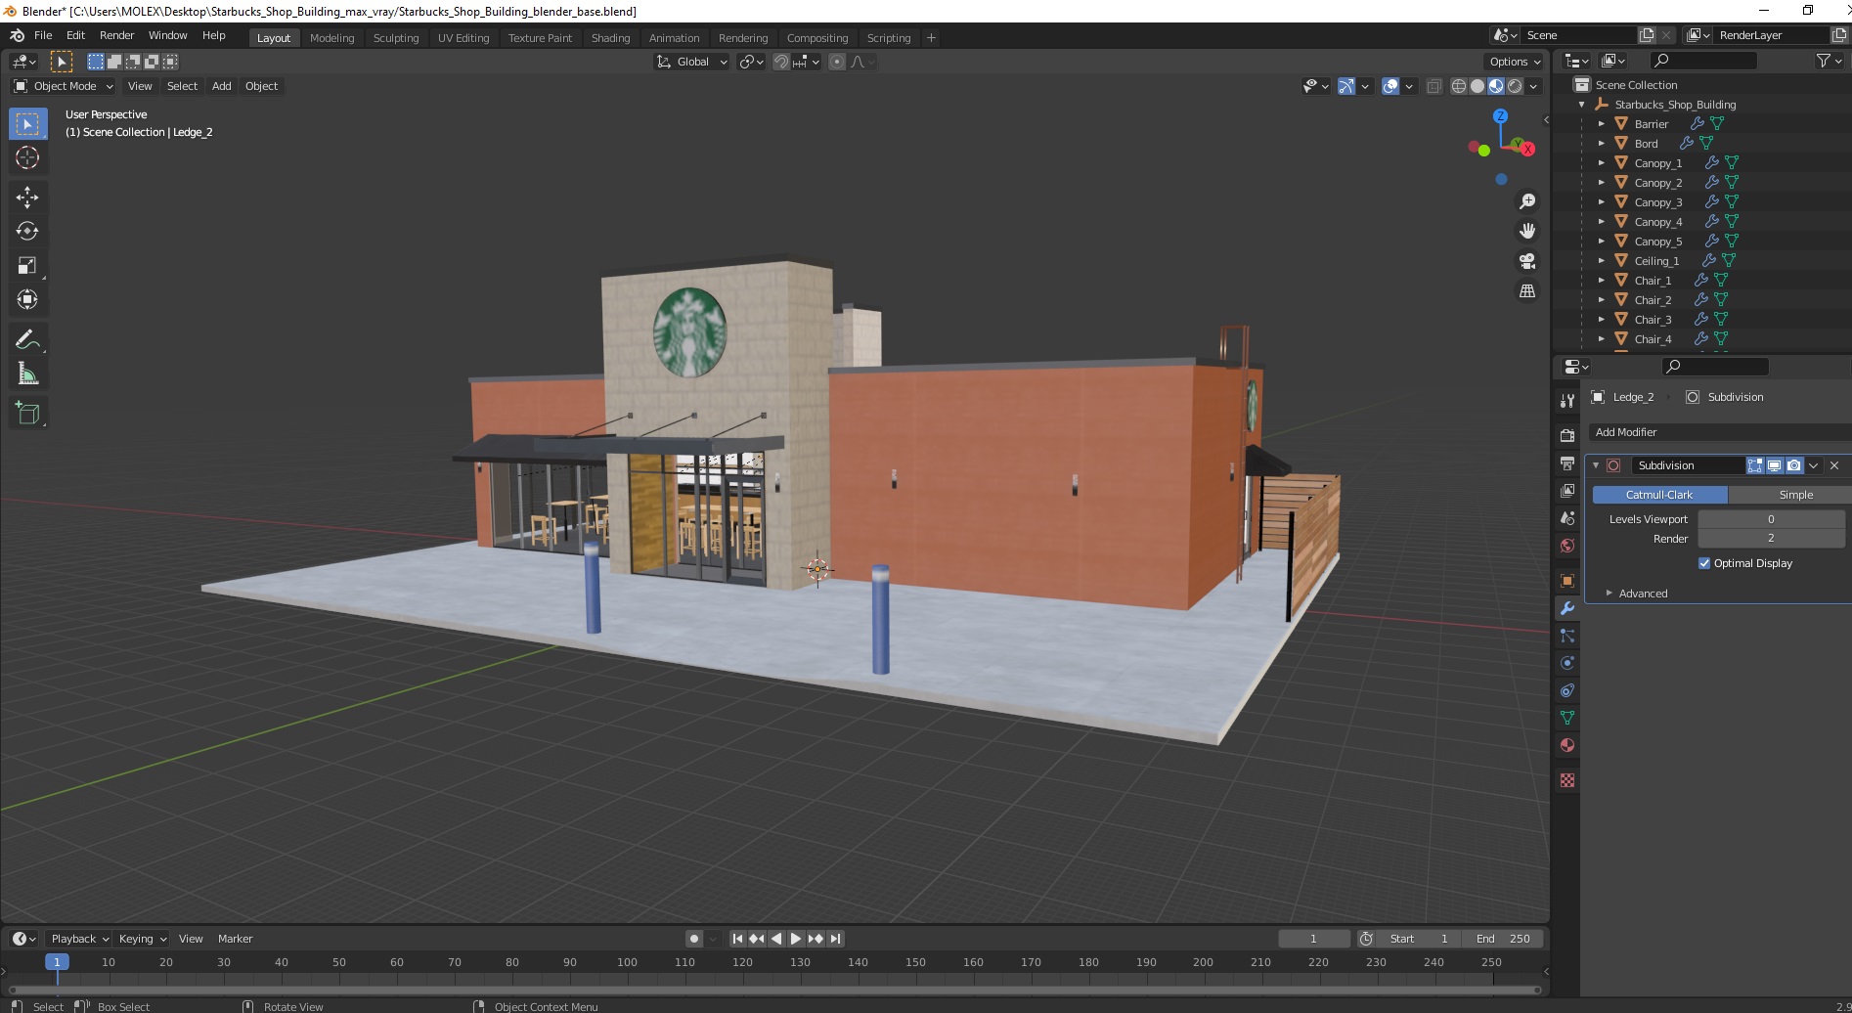Open the Render menu
The width and height of the screenshot is (1852, 1013).
coord(116,35)
